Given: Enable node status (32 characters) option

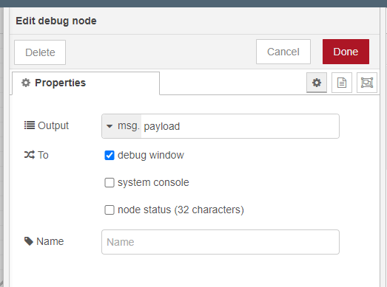Looking at the screenshot, I should [110, 210].
